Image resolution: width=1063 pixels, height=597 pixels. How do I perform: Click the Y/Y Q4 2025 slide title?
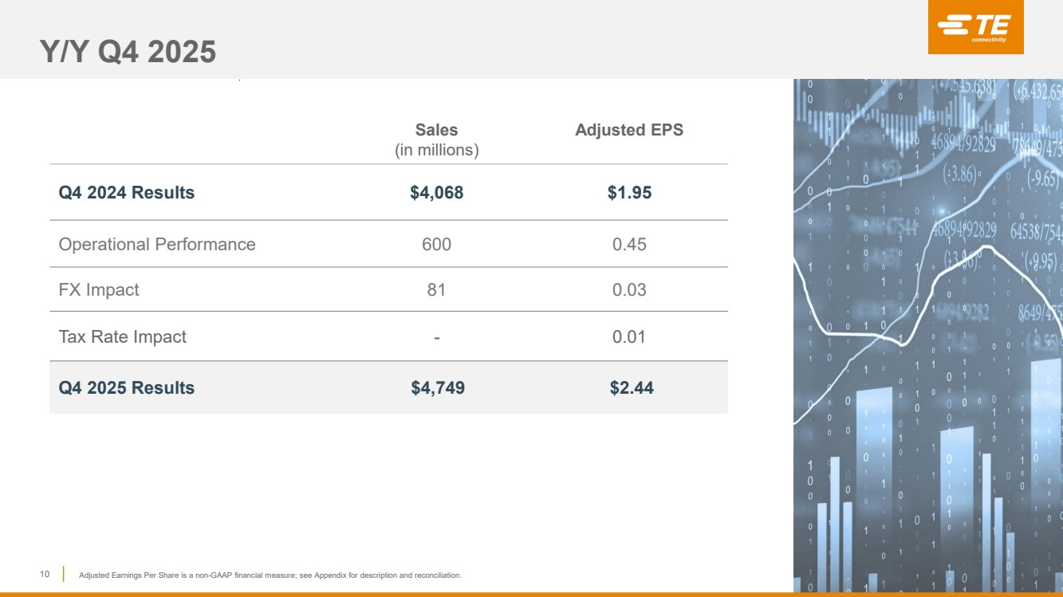(x=128, y=53)
